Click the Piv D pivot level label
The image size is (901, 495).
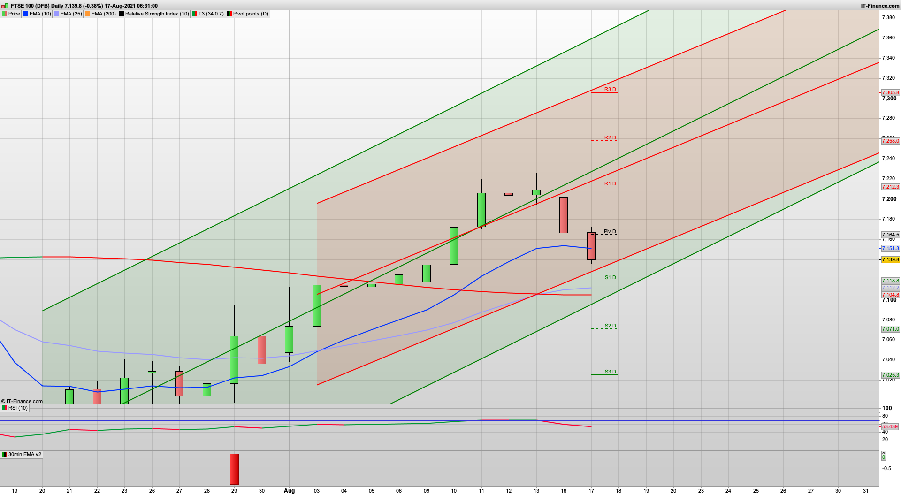tap(610, 231)
